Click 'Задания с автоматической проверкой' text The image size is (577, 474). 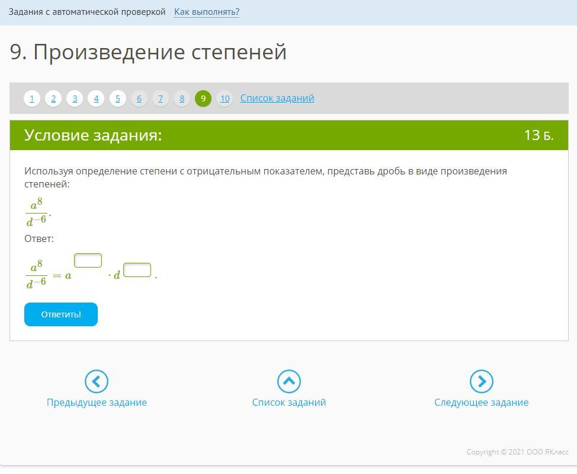(87, 12)
